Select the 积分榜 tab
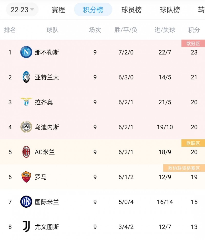205x240 pixels. point(93,10)
